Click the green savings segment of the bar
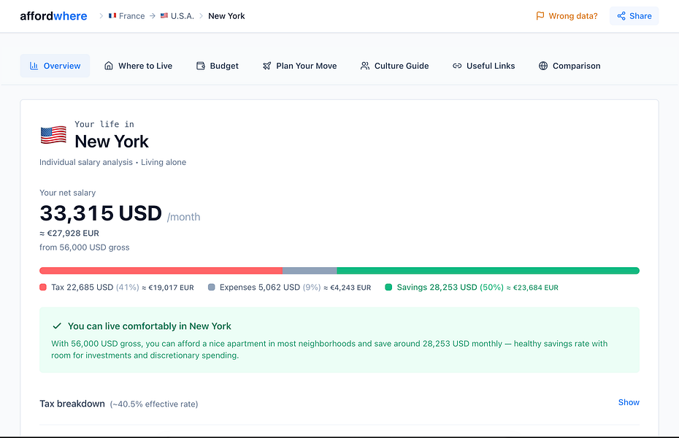Screen dimensions: 679x438 pos(488,271)
